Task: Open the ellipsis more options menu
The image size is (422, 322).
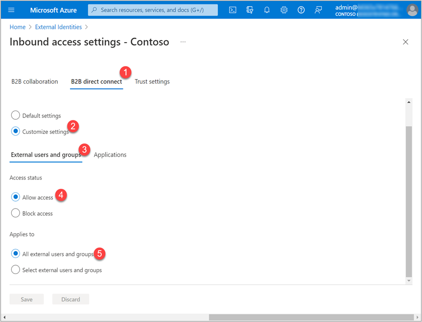Action: click(183, 42)
